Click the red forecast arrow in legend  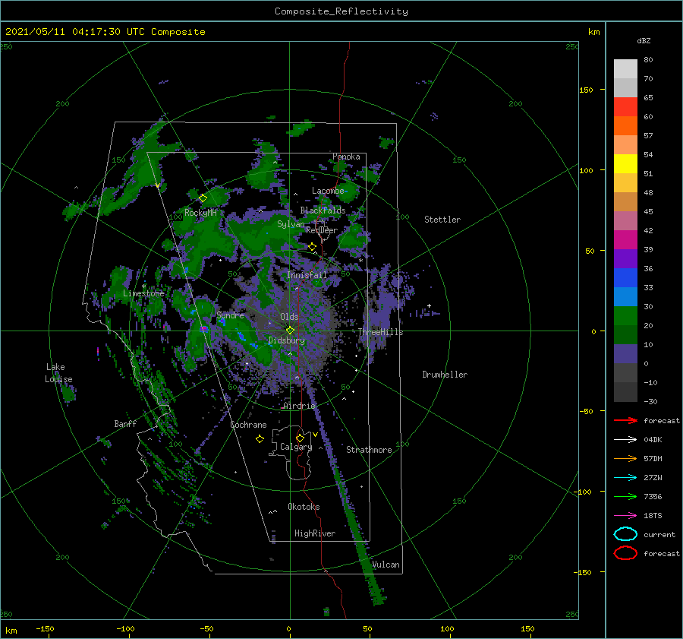(625, 420)
